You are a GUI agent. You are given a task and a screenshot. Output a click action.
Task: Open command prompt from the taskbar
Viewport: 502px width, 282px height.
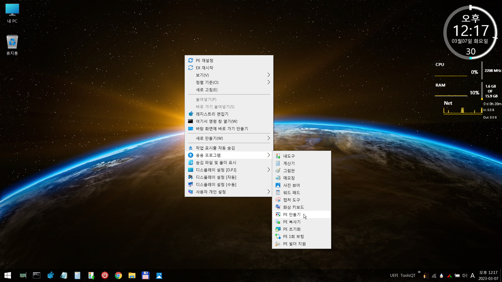[x=37, y=275]
